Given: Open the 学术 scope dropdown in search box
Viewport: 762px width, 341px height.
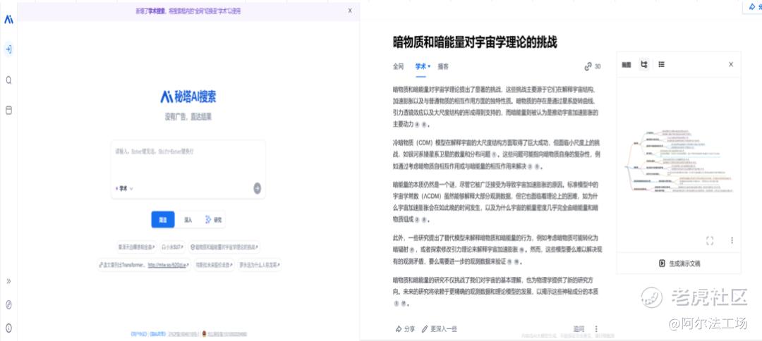Looking at the screenshot, I should pos(124,189).
